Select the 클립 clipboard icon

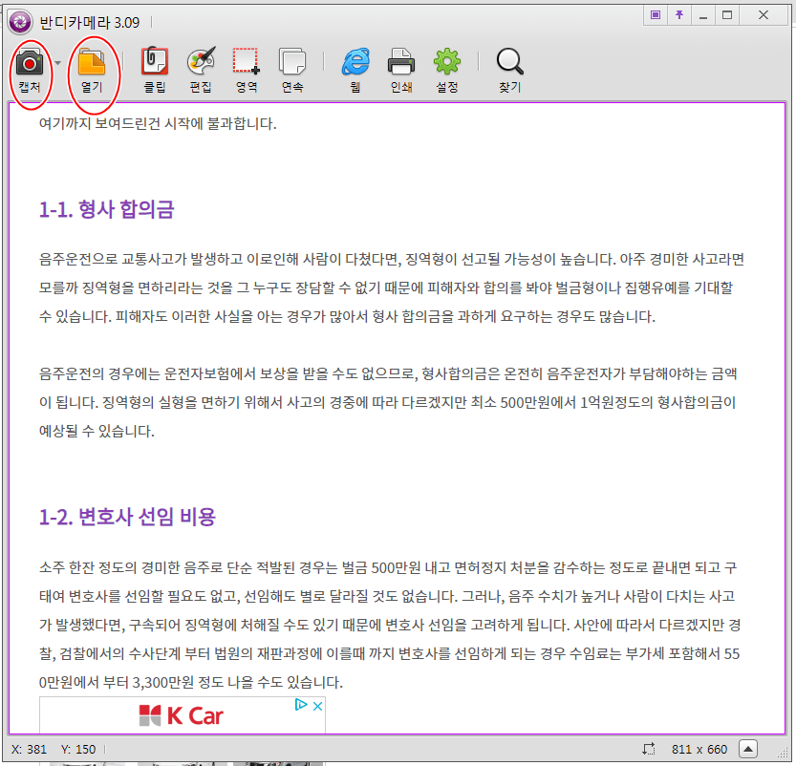pos(155,62)
